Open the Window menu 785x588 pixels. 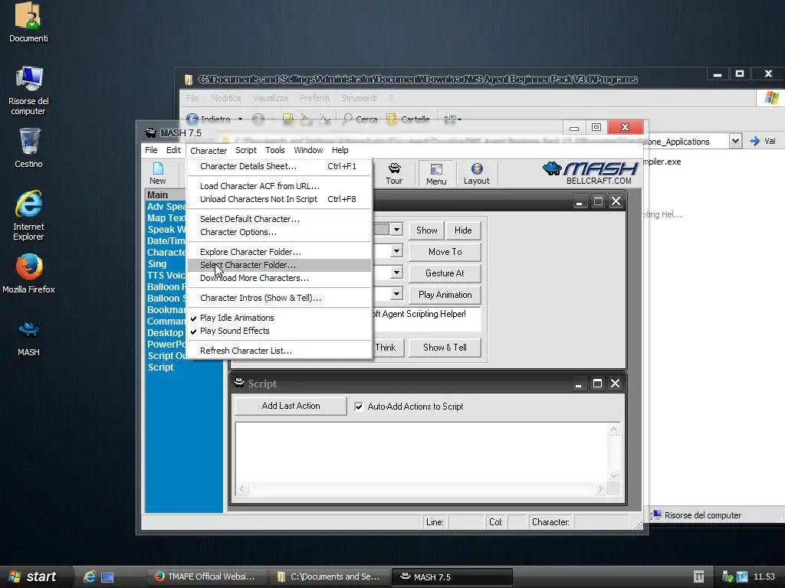pos(308,150)
